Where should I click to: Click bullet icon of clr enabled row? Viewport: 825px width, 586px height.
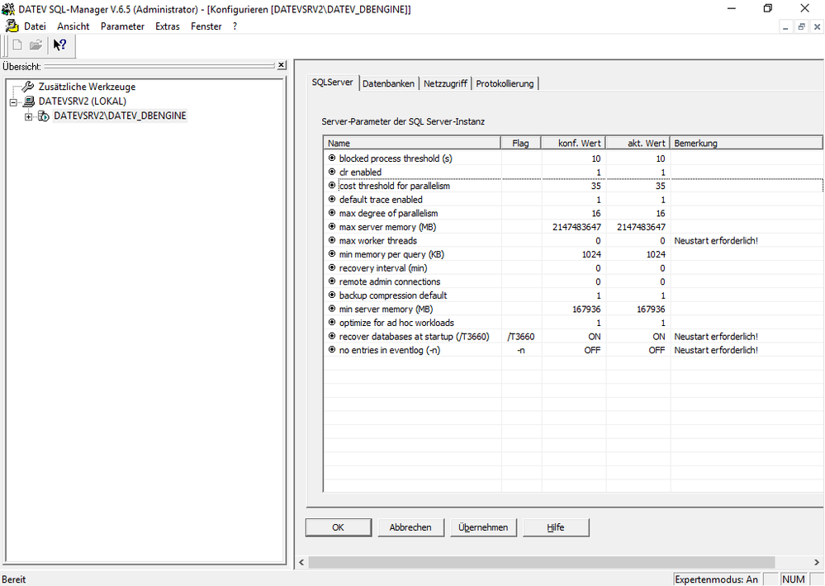point(332,172)
